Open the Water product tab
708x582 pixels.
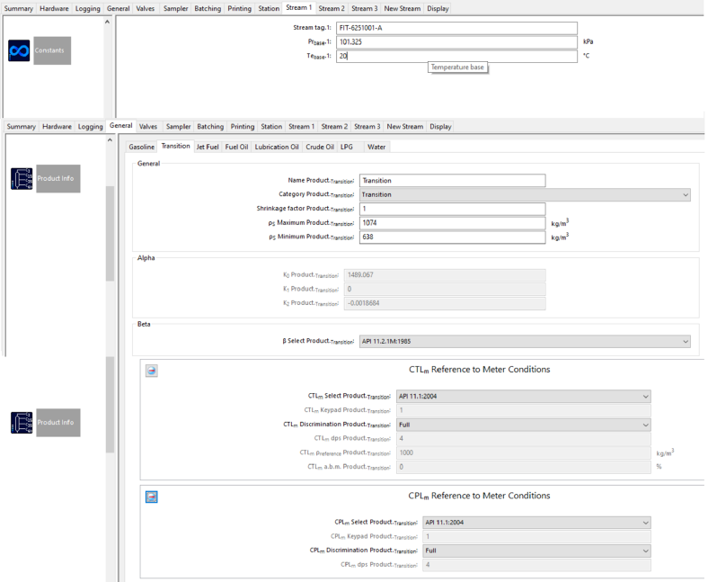point(376,147)
